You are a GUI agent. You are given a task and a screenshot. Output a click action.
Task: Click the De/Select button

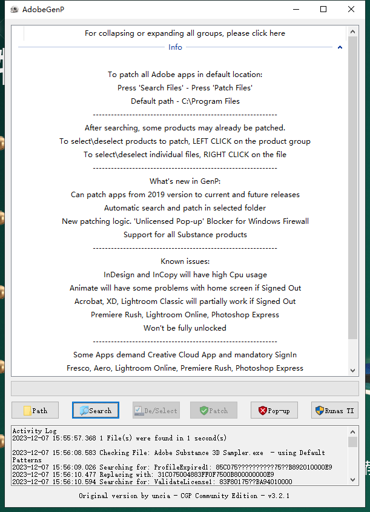coord(156,410)
